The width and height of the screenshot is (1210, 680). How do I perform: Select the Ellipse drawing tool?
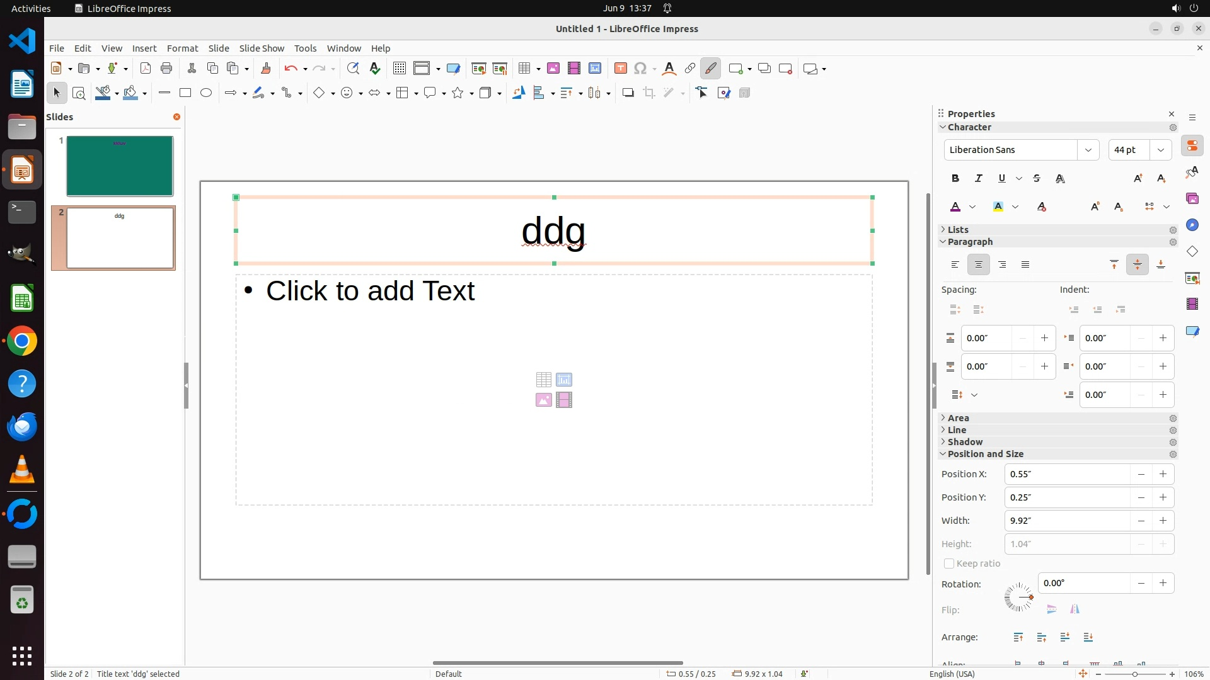(206, 93)
